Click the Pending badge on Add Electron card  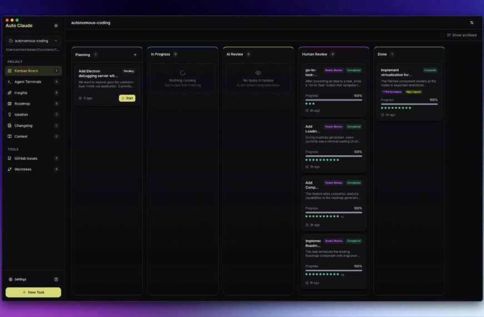click(129, 71)
